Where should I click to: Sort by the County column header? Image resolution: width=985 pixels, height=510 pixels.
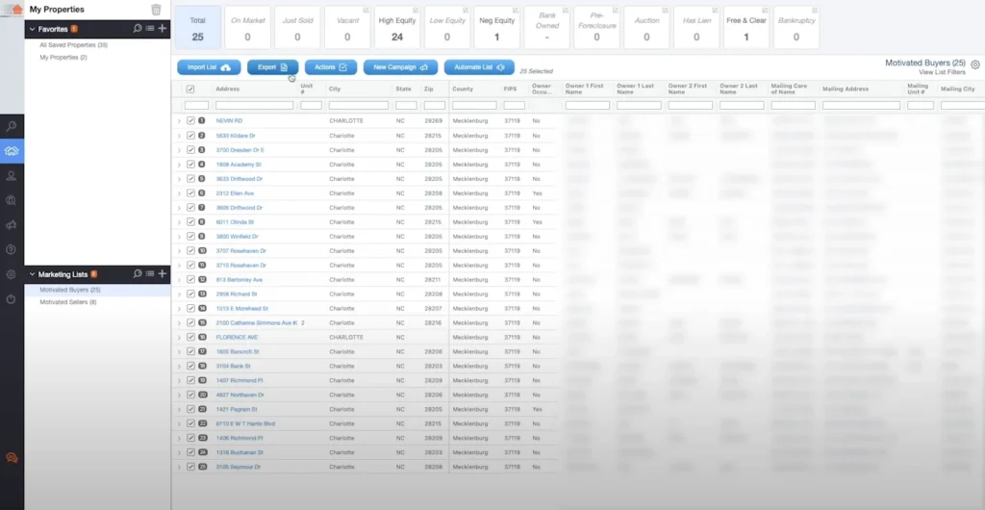(x=462, y=89)
